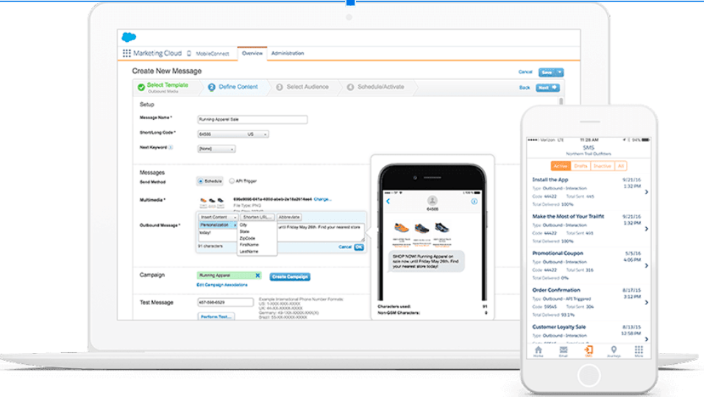The height and width of the screenshot is (397, 704).
Task: Choose FirstName from the personalization list
Action: pyautogui.click(x=249, y=245)
